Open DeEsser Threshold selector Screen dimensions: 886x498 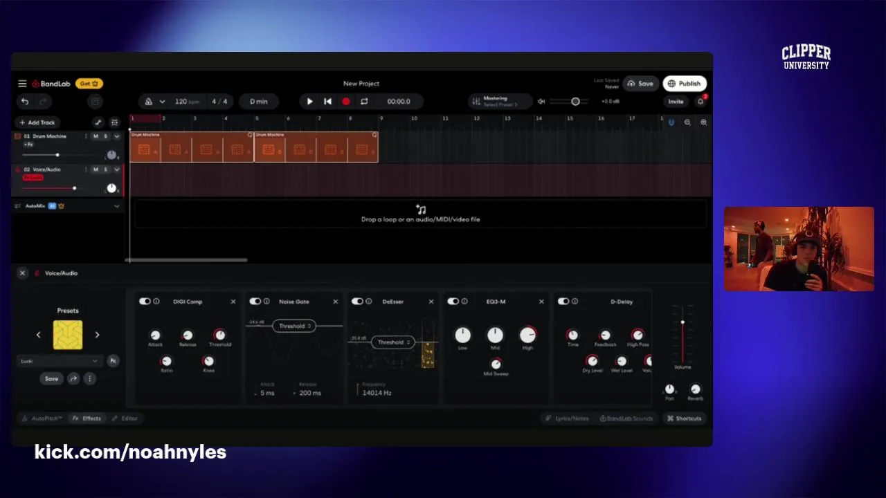(392, 342)
